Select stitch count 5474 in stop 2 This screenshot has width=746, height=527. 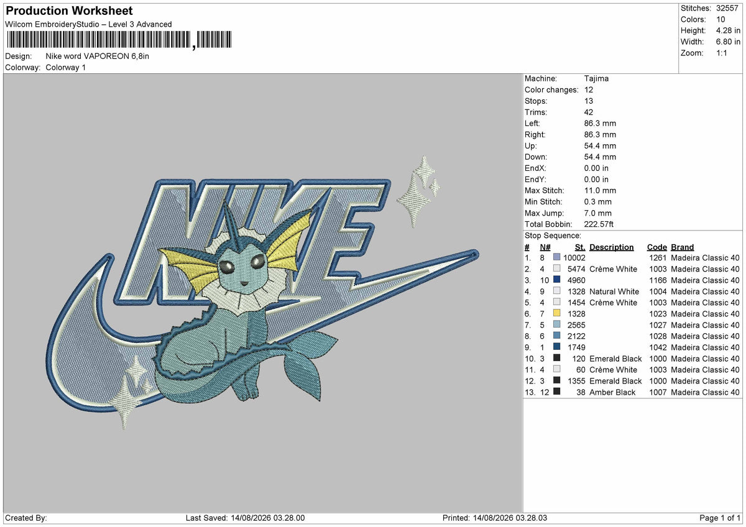coord(576,269)
